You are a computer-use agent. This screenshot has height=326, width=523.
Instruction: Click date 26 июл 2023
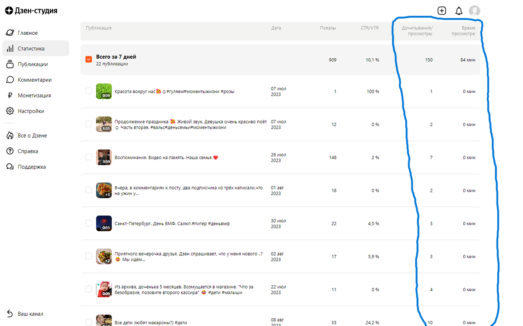tap(278, 157)
